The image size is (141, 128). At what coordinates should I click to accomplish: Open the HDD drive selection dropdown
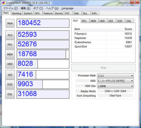[x=115, y=81]
